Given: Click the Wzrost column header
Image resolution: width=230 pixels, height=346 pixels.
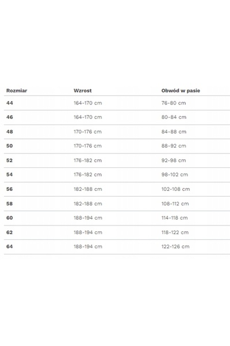Looking at the screenshot, I should pyautogui.click(x=83, y=91).
